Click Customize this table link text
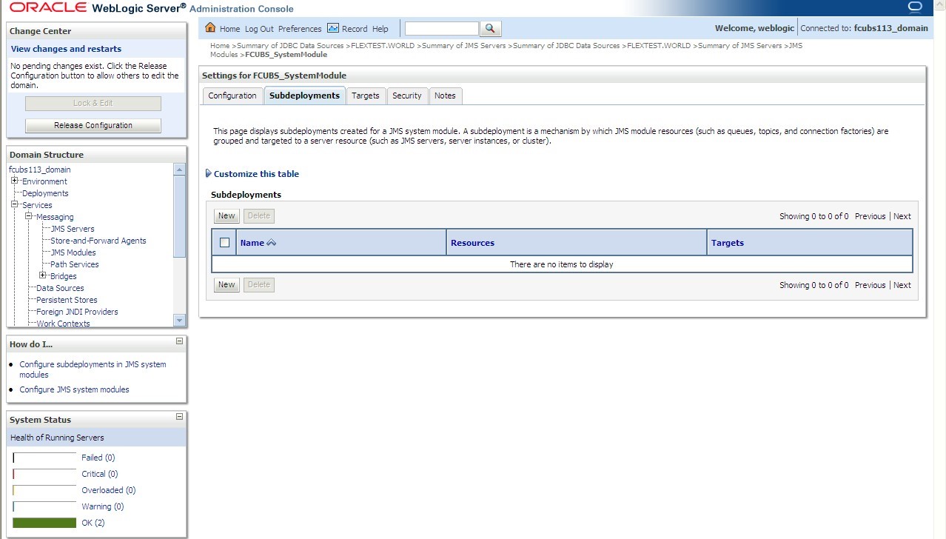The width and height of the screenshot is (946, 539). (256, 174)
